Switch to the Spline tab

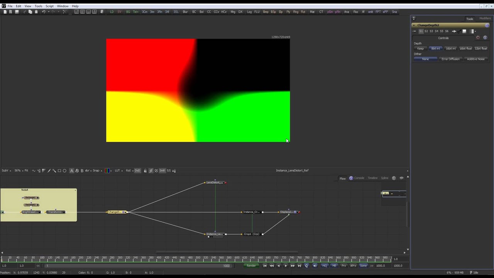(385, 178)
